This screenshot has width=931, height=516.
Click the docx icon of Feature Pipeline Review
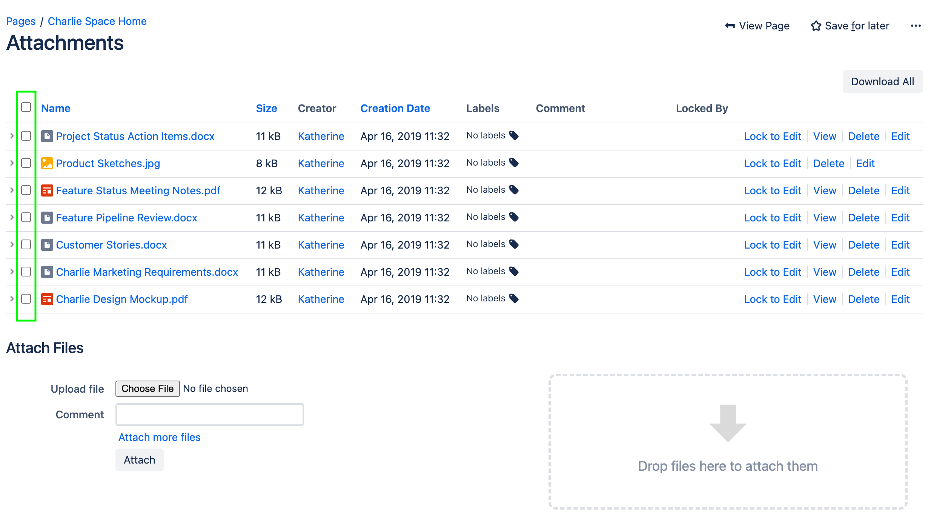pyautogui.click(x=47, y=218)
